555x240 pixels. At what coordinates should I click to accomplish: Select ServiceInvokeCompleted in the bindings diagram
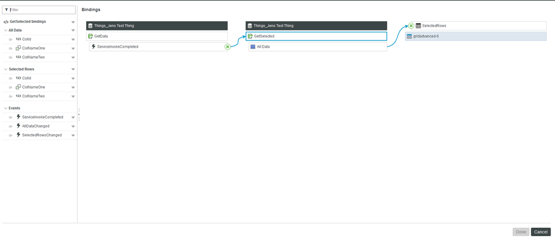(158, 47)
